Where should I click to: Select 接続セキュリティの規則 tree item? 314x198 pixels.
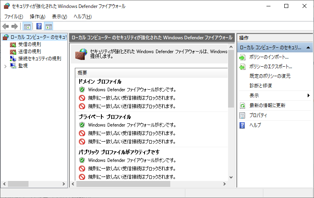coord(40,59)
